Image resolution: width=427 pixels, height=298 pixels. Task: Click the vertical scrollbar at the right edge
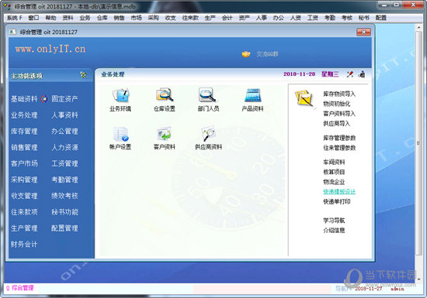coord(418,143)
